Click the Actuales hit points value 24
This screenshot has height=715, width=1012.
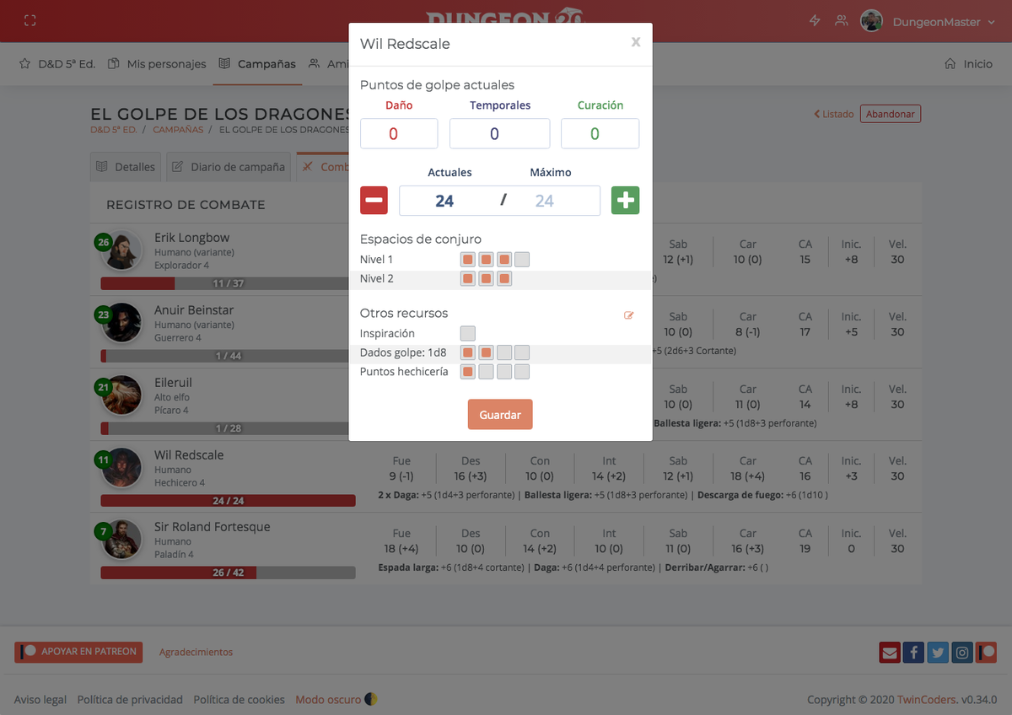pos(444,201)
